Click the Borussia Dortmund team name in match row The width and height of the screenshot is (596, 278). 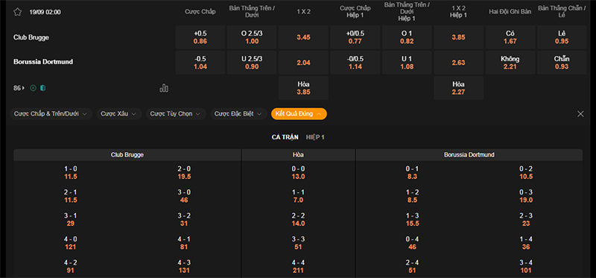[43, 61]
